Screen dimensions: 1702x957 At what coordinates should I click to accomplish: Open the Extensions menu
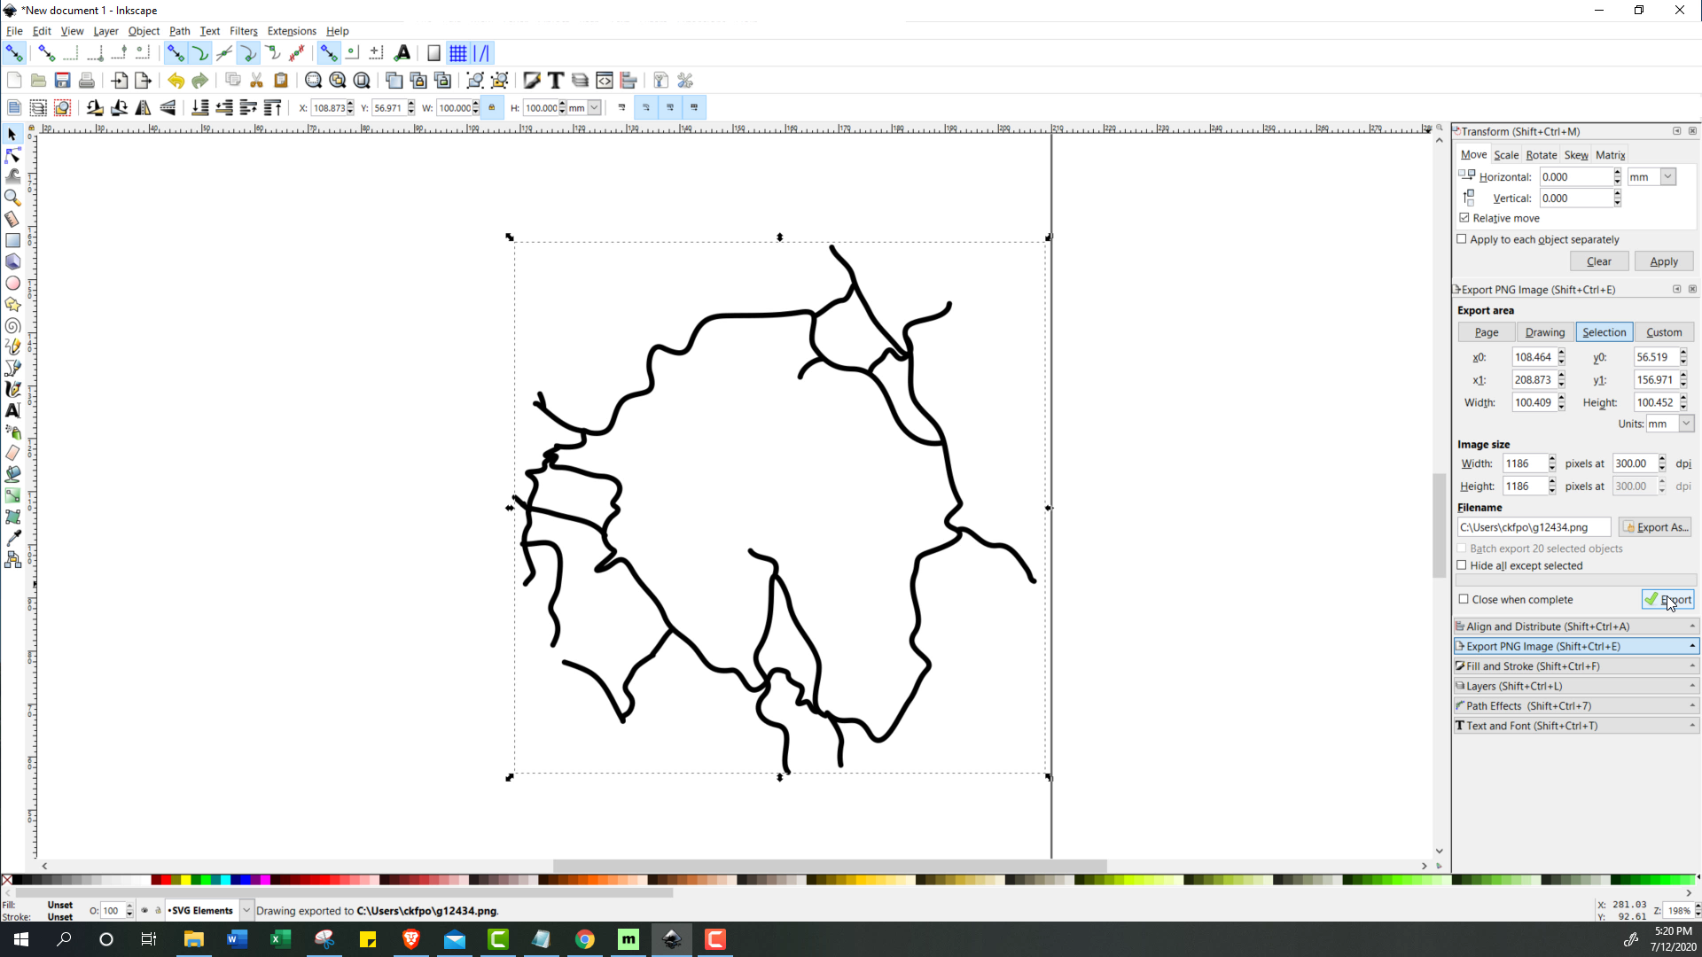(x=292, y=31)
